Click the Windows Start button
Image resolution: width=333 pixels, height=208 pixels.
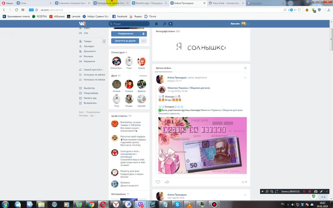click(x=5, y=205)
